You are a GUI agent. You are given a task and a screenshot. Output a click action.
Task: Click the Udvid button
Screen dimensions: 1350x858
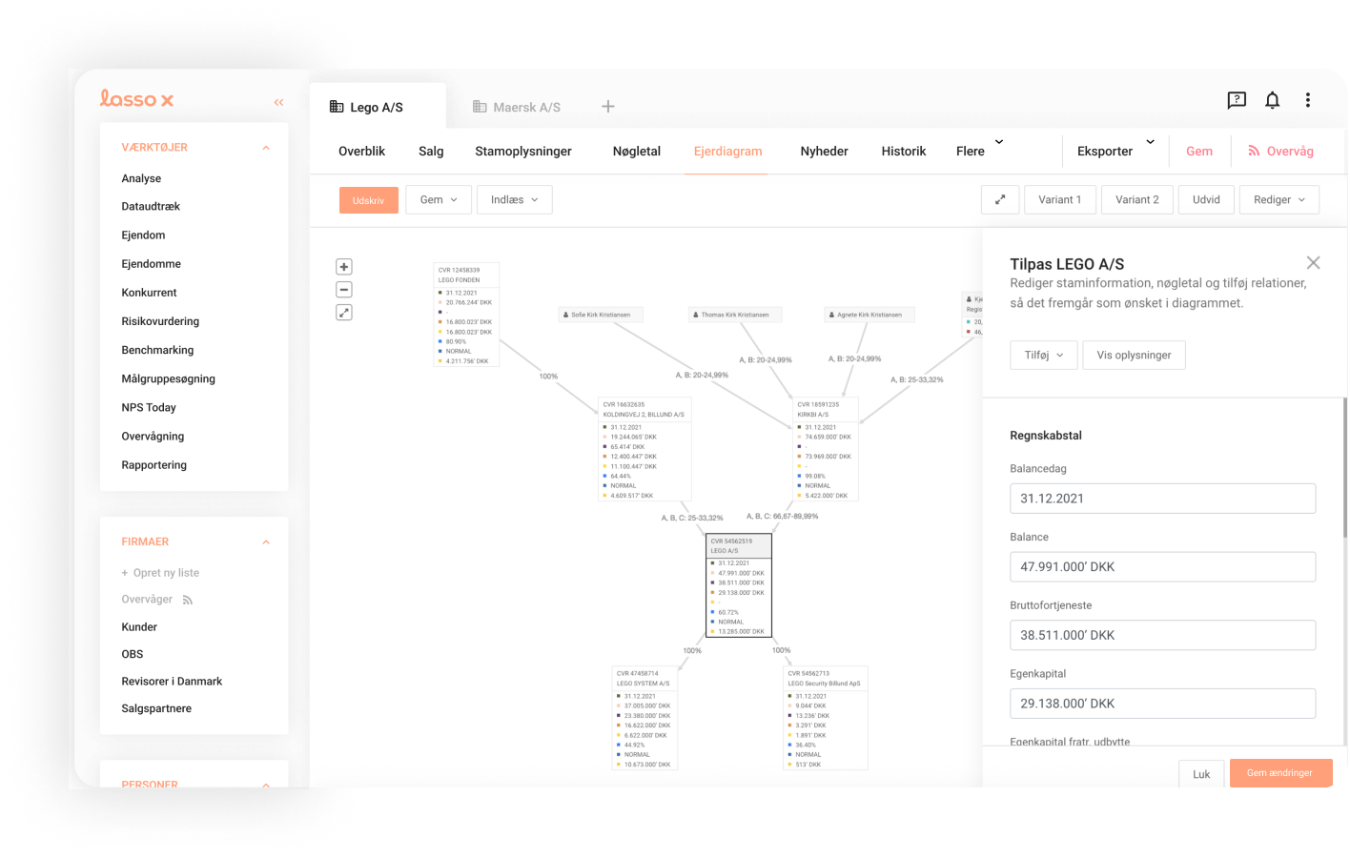click(x=1206, y=199)
